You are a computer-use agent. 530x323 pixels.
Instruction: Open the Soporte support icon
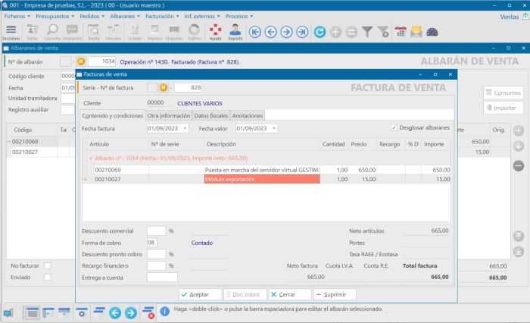[x=235, y=31]
